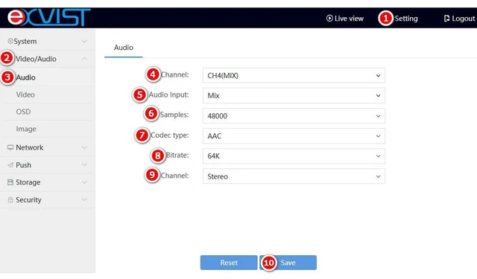Click the Push paper-plane icon

tap(10, 165)
